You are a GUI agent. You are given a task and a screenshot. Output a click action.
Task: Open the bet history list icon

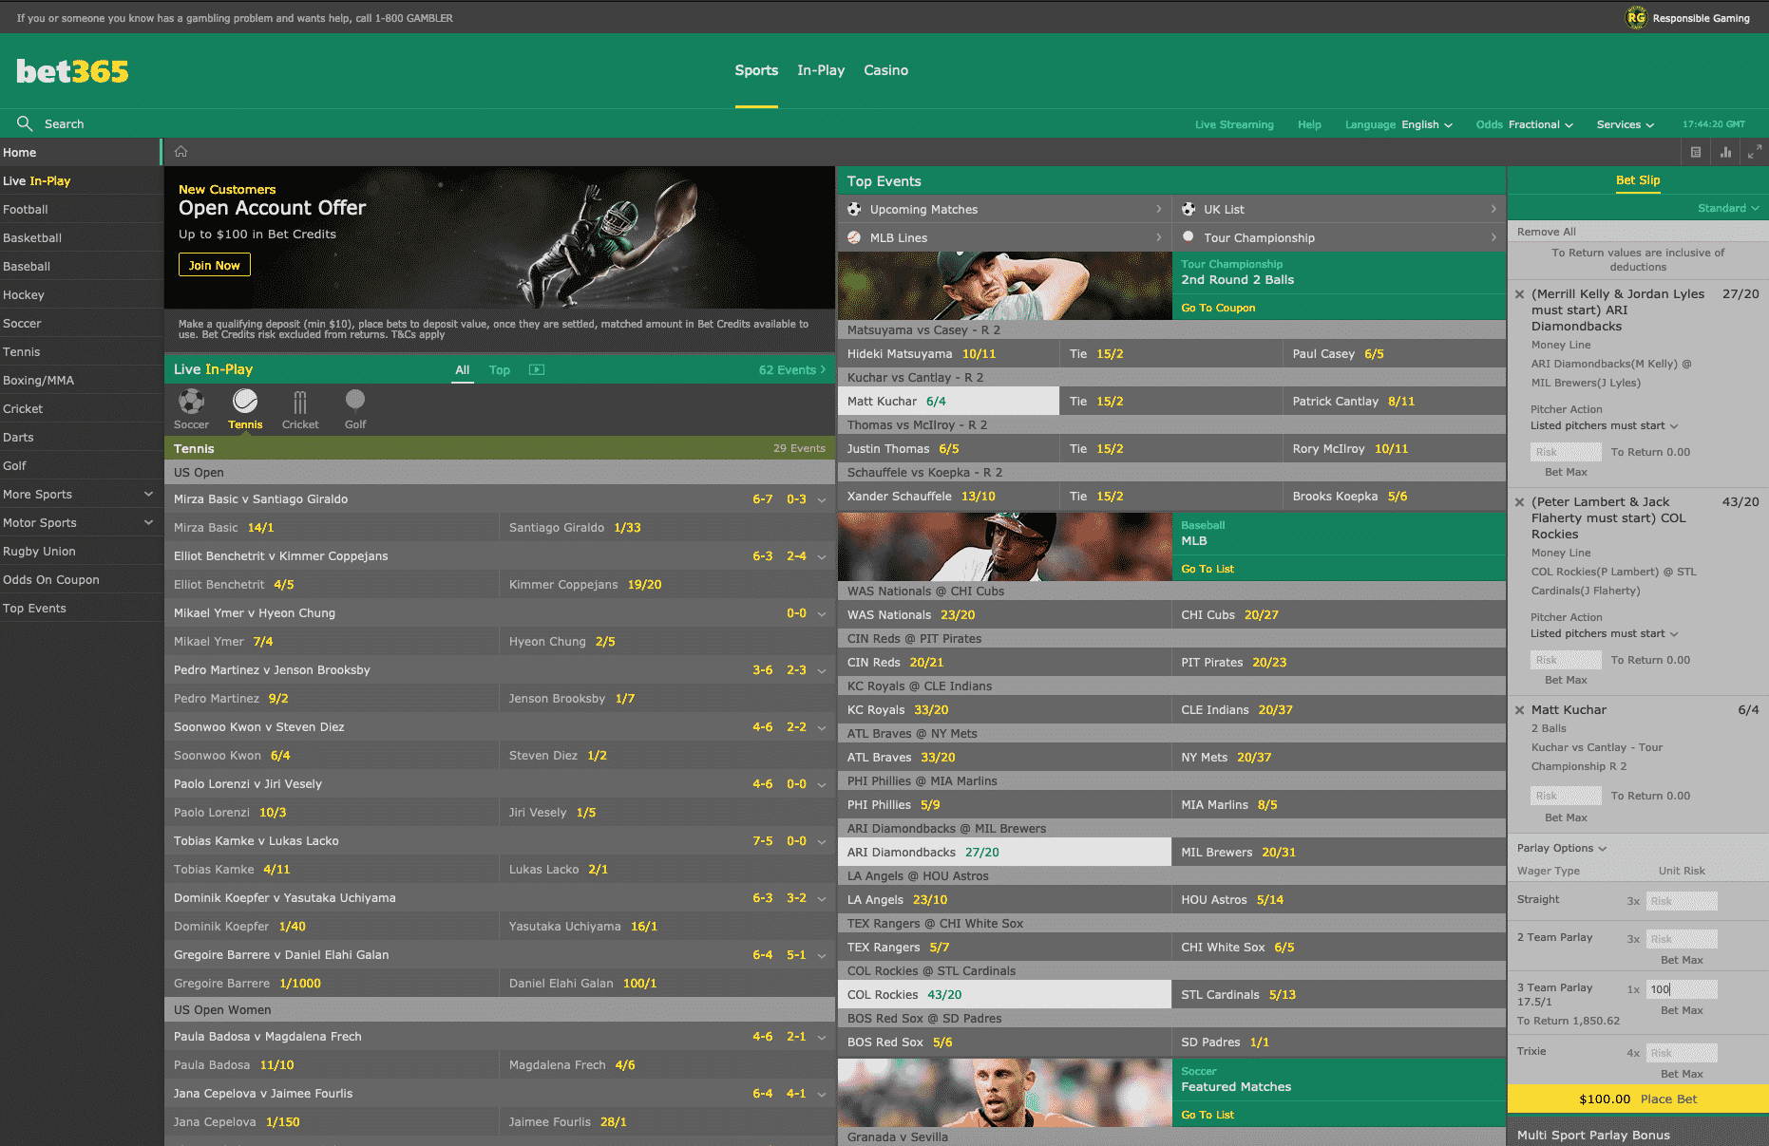tap(1695, 152)
